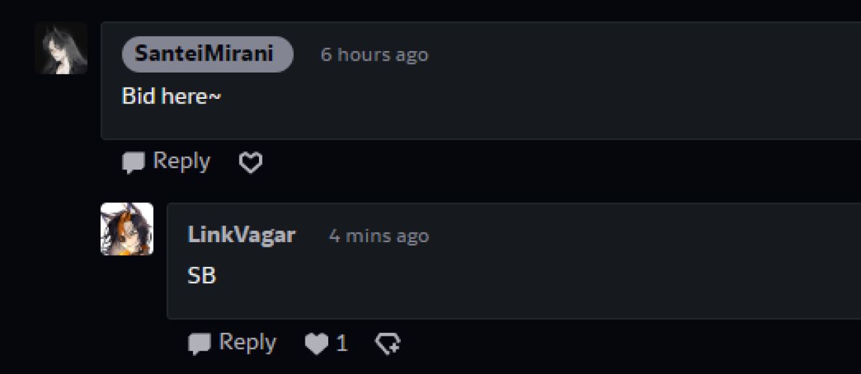Screen dimensions: 861x374
Task: Select the "SB" reply text
Action: click(202, 276)
